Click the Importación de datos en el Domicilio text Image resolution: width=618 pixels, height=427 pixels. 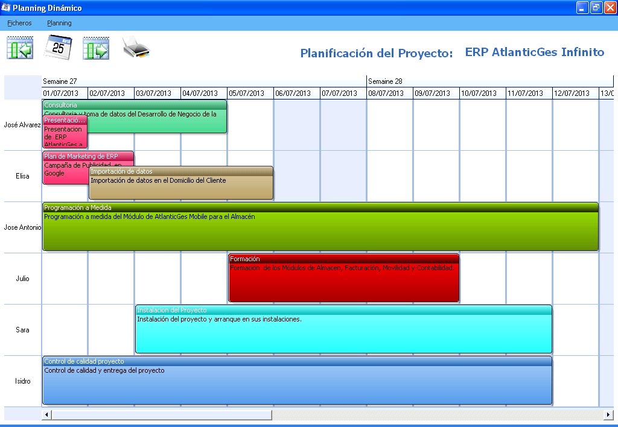[158, 180]
